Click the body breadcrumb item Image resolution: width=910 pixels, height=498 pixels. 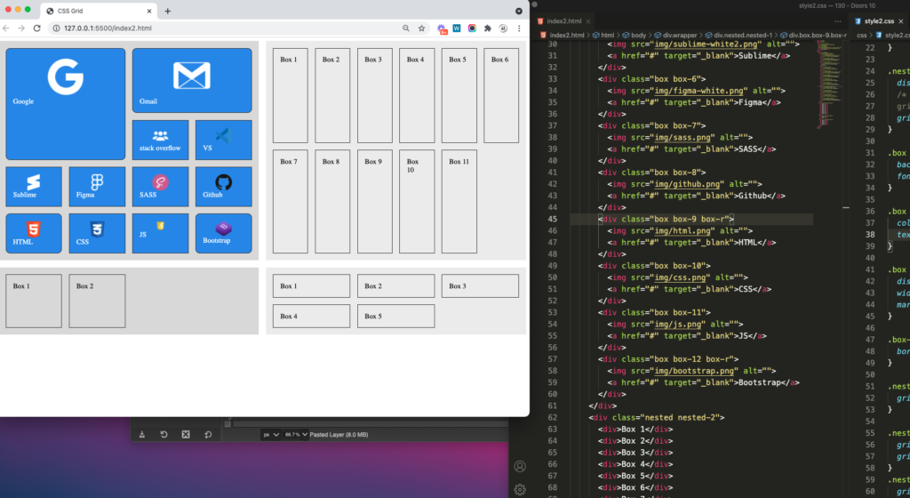[x=635, y=35]
